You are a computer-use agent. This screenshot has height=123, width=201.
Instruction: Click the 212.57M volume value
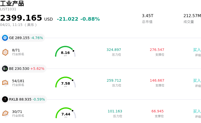pos(192,16)
